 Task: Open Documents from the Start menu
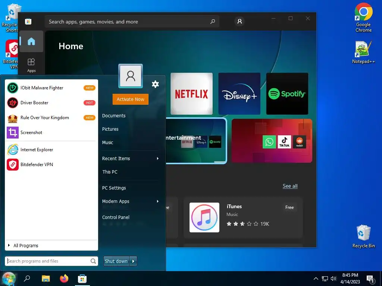click(x=114, y=116)
